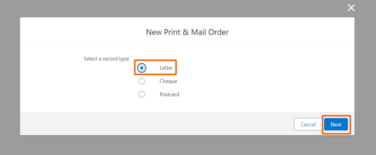
Task: Click the empty circle beside Postcard
Action: (142, 94)
